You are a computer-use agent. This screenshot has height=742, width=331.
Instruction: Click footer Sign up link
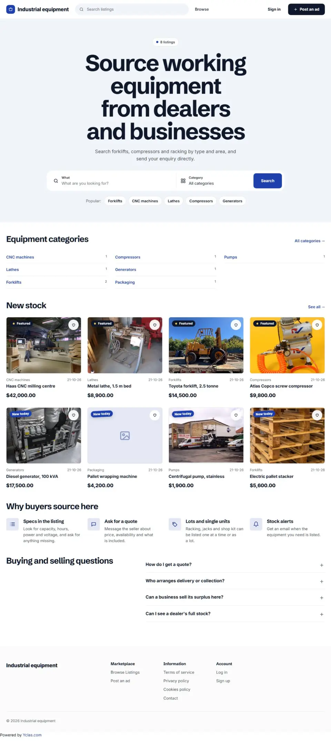pyautogui.click(x=223, y=681)
